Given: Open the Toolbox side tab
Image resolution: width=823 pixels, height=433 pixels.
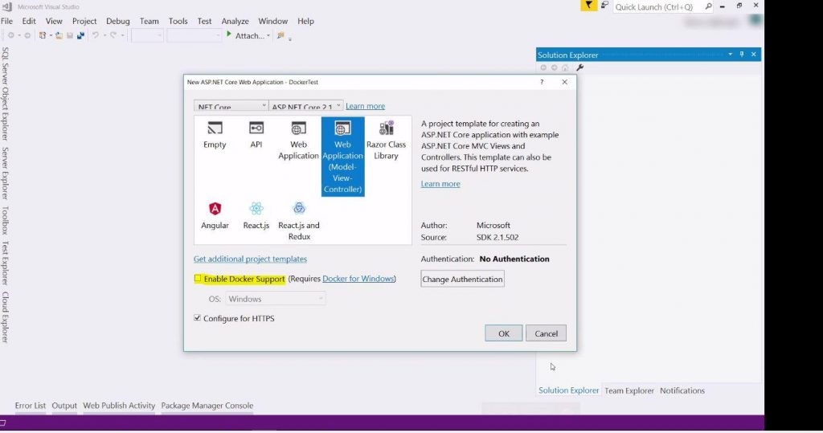Looking at the screenshot, I should pos(6,220).
